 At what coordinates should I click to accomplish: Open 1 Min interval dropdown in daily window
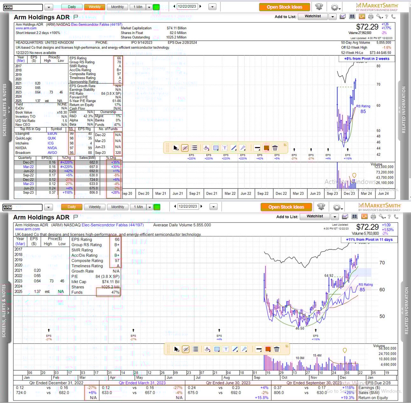pos(150,207)
